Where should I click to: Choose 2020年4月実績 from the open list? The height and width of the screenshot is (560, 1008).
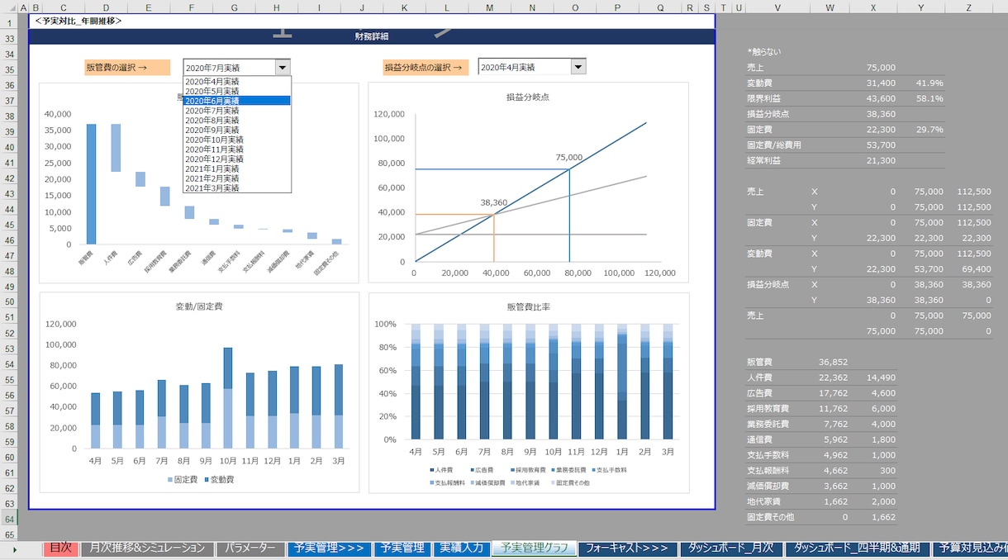237,82
